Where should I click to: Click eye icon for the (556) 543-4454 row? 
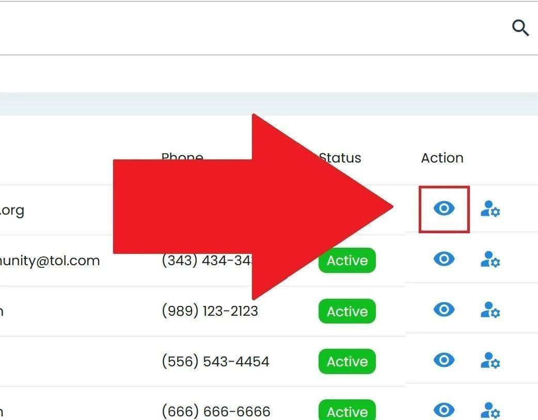click(x=444, y=359)
